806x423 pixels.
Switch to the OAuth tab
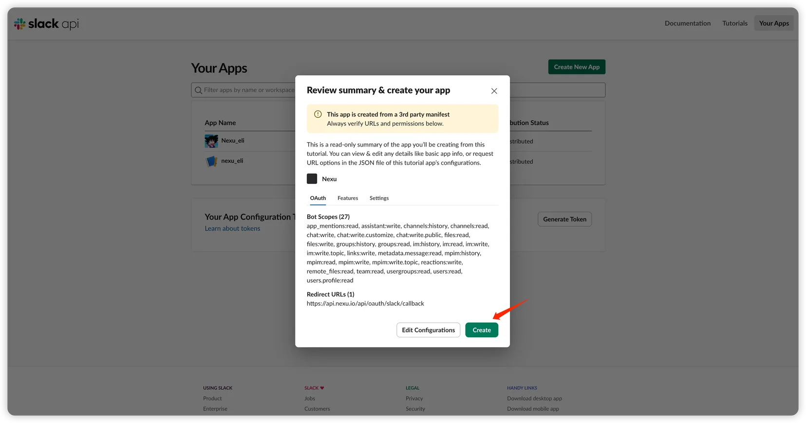[318, 198]
